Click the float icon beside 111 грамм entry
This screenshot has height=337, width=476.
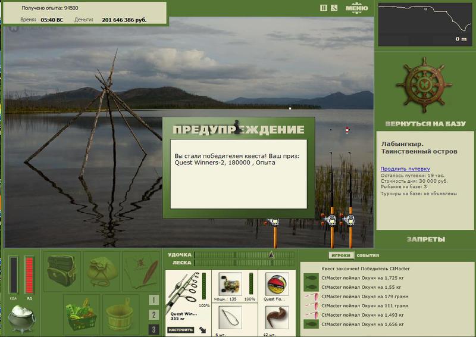click(311, 305)
